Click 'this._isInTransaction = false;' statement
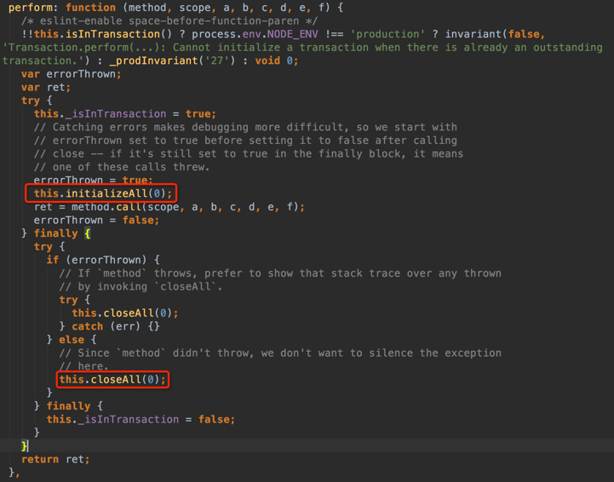Viewport: 614px width, 482px height. [x=141, y=419]
